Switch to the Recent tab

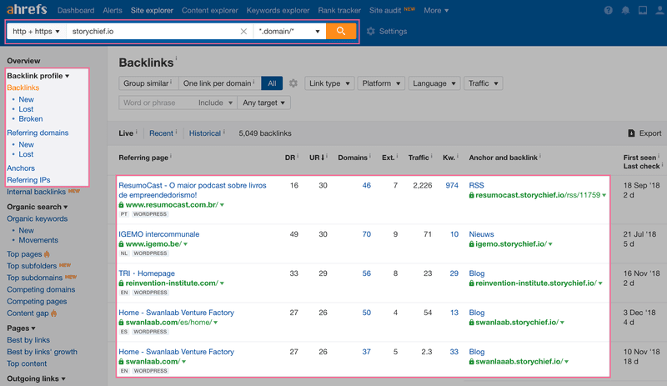pyautogui.click(x=161, y=133)
